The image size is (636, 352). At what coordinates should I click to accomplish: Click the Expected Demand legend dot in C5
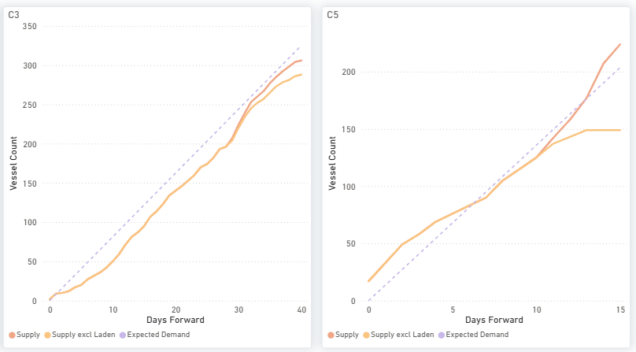442,335
